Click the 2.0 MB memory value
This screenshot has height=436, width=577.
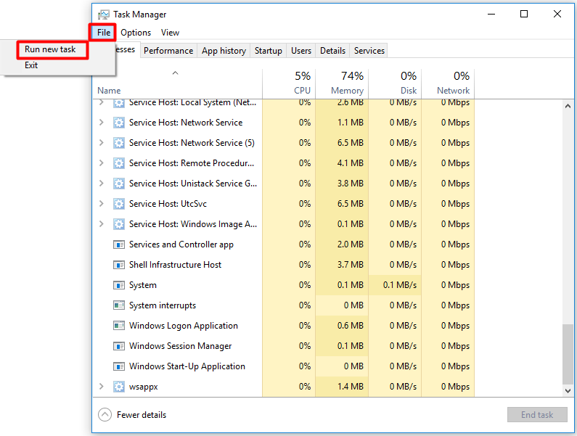pyautogui.click(x=351, y=244)
